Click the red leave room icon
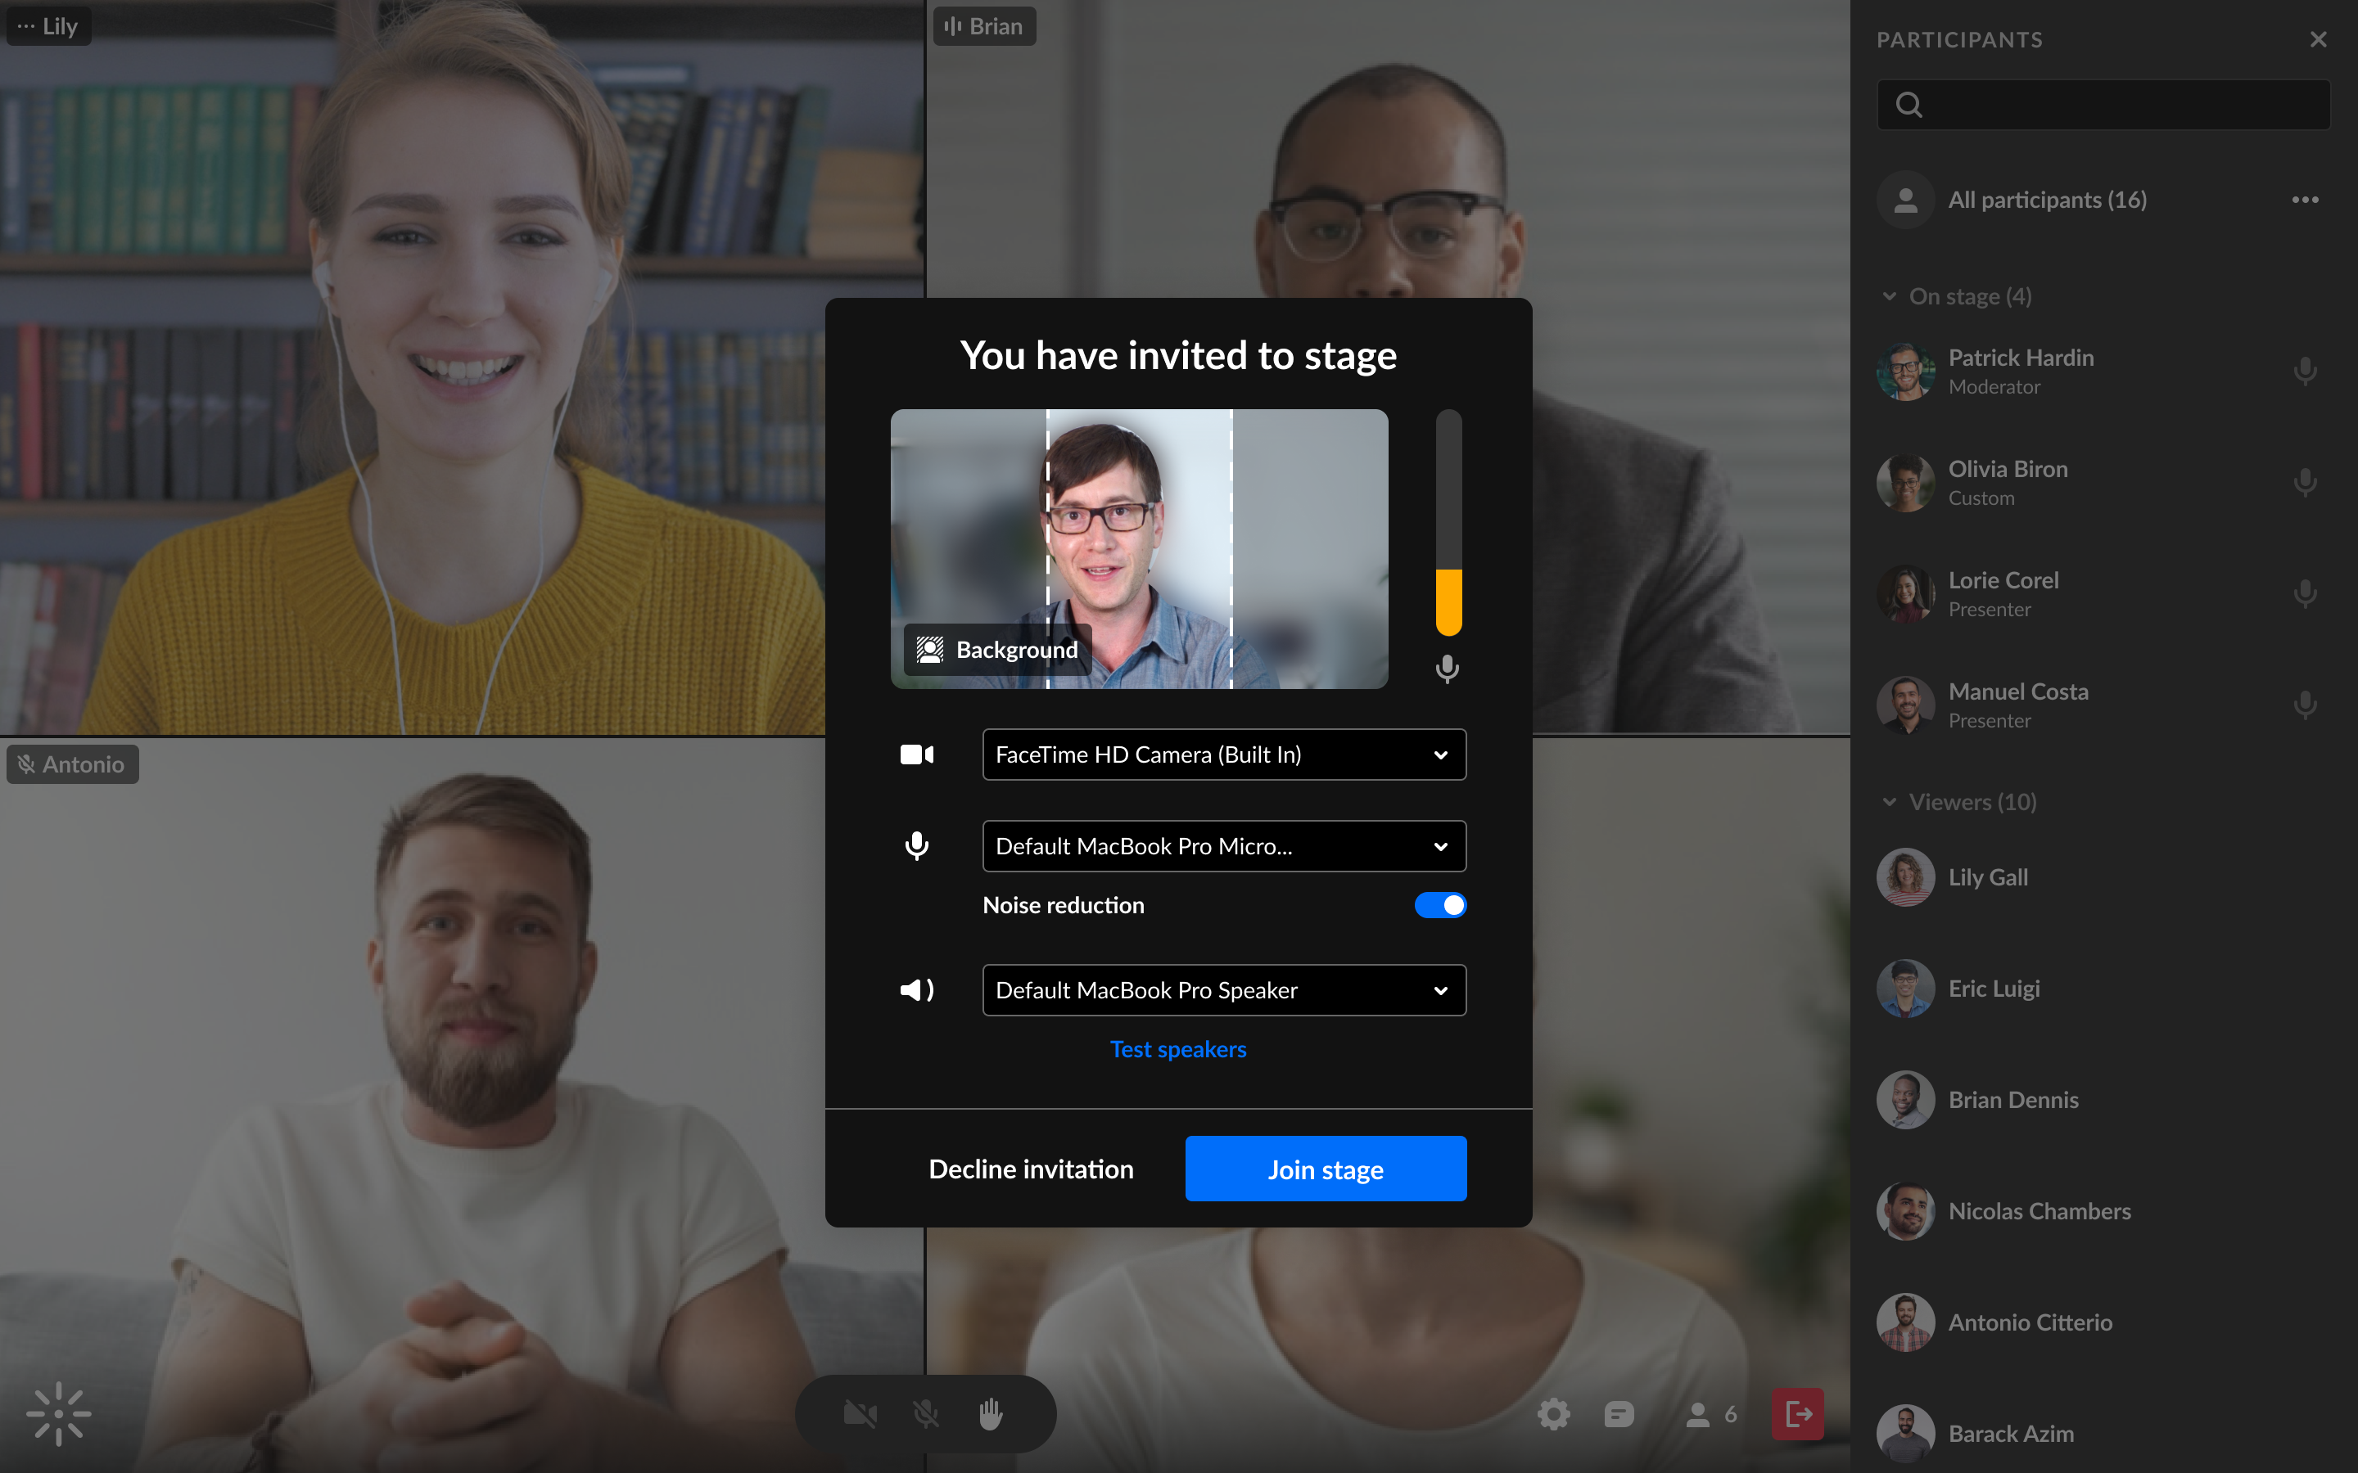 coord(1797,1413)
